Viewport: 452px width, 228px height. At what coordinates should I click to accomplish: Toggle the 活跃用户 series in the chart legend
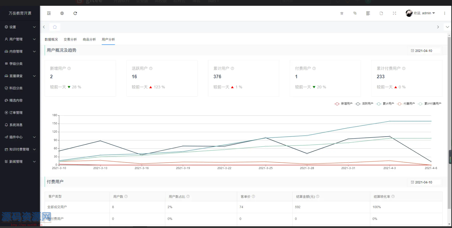[364, 104]
